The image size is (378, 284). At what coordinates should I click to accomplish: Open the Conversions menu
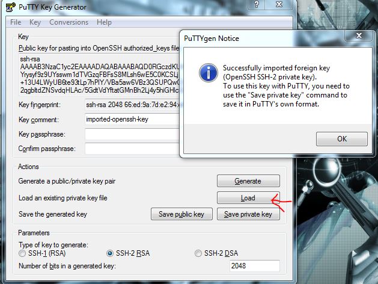69,22
